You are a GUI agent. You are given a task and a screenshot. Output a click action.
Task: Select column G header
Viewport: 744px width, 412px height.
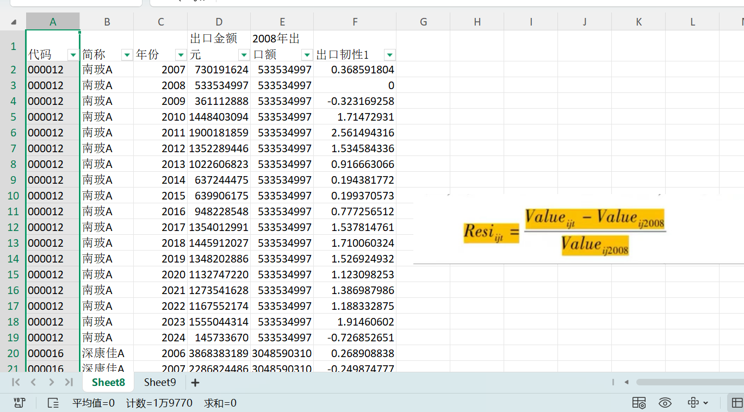coord(423,22)
